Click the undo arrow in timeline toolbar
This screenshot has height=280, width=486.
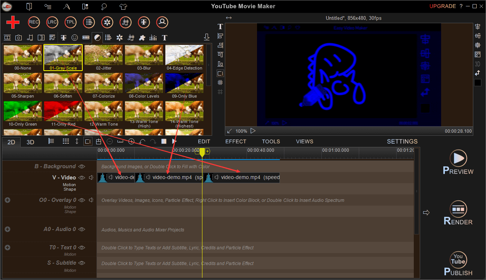point(142,141)
